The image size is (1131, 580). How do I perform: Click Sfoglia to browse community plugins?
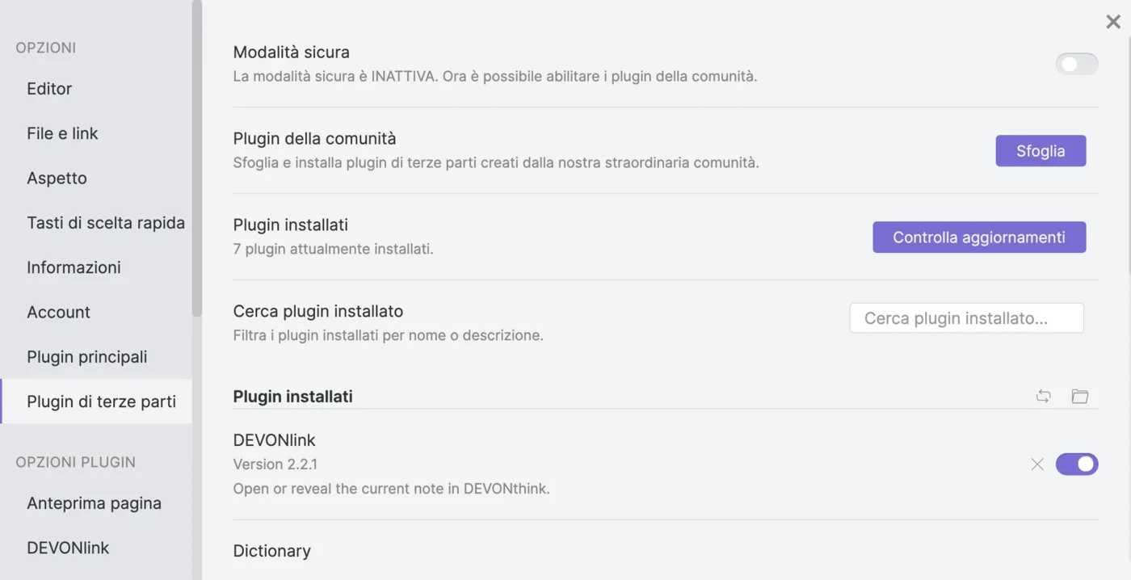point(1041,151)
